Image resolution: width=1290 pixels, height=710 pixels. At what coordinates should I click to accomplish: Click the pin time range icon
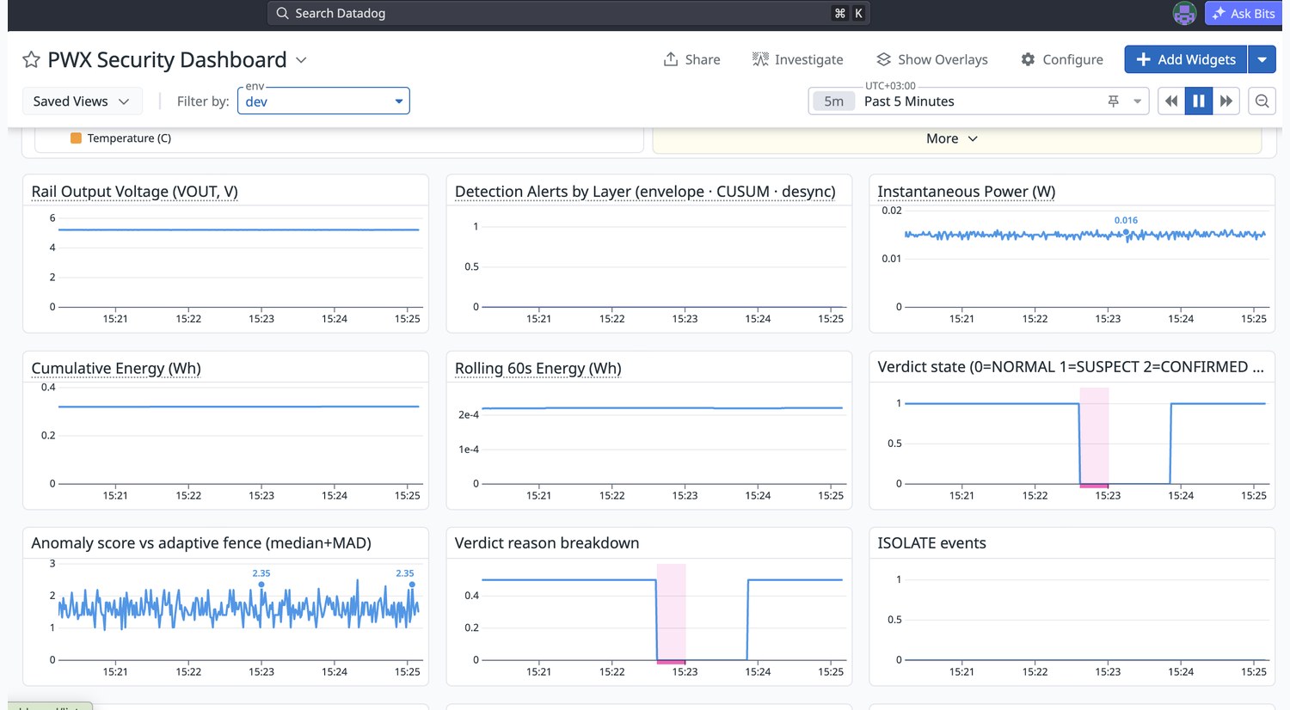(x=1113, y=101)
